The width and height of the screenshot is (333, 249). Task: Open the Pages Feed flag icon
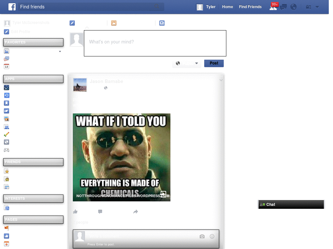[7, 228]
